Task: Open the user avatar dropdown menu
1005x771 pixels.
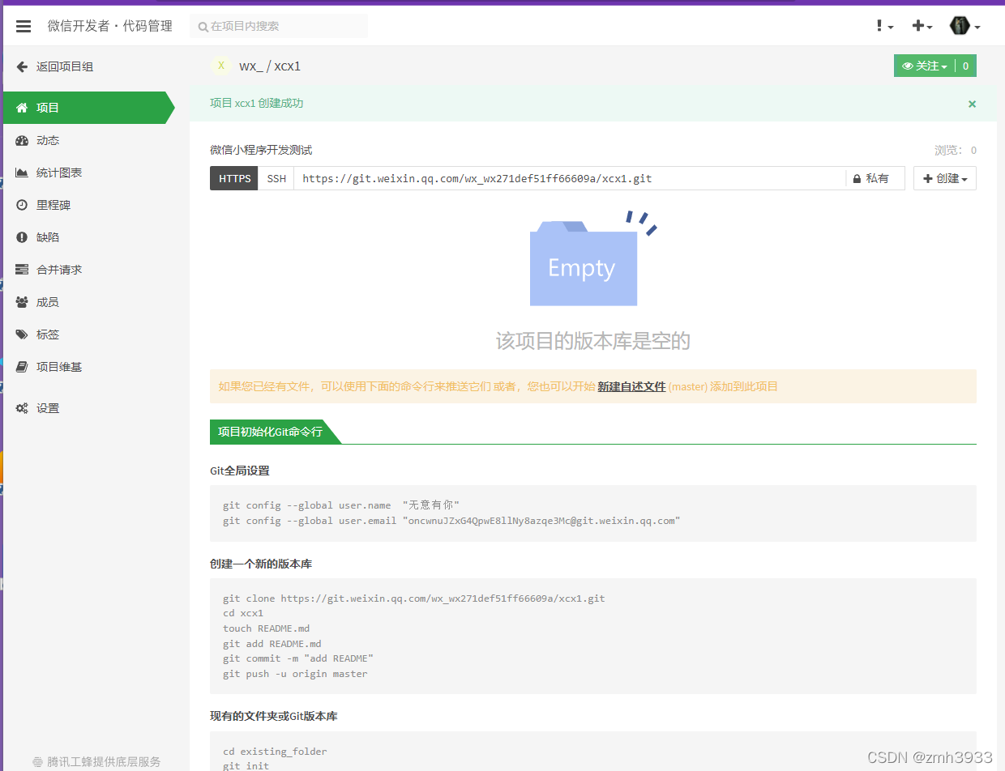Action: click(x=964, y=26)
